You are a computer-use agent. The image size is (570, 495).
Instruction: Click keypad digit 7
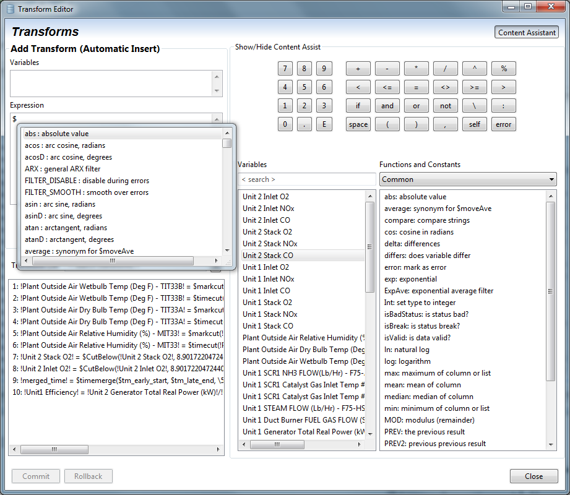tap(285, 69)
